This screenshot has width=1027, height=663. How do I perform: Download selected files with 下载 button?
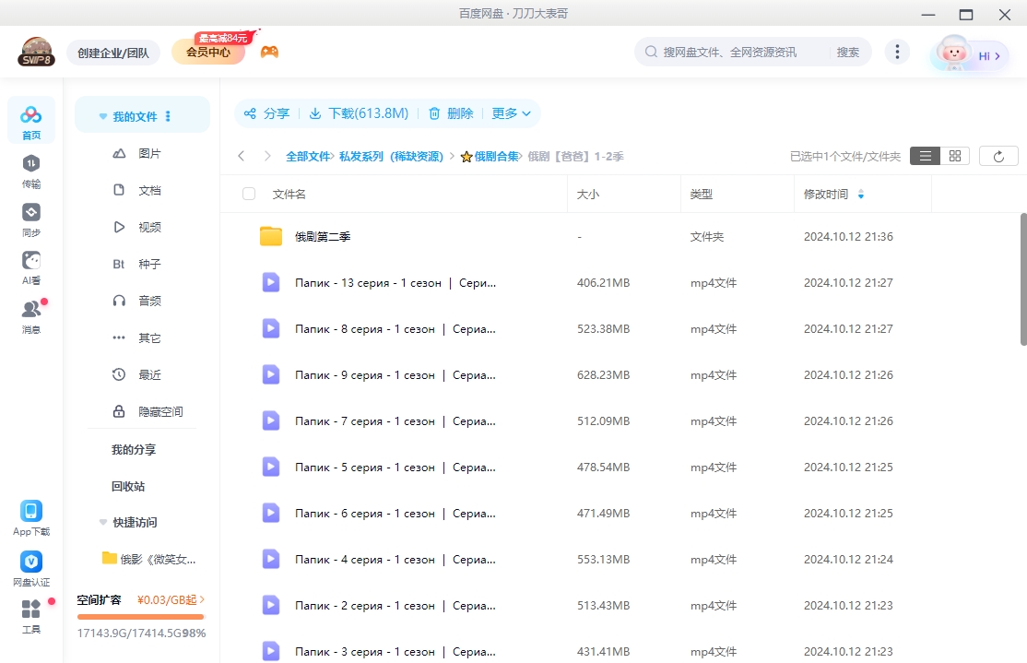(358, 113)
